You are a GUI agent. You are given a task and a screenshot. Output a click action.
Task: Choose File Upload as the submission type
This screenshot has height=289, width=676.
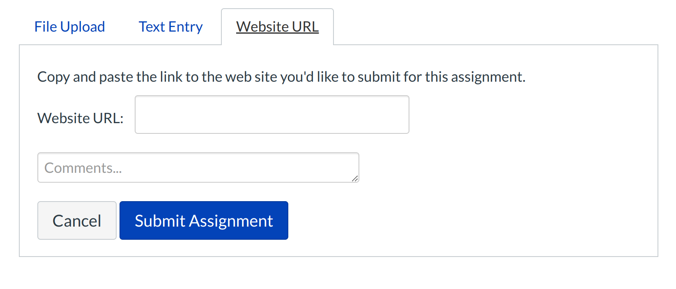(69, 27)
